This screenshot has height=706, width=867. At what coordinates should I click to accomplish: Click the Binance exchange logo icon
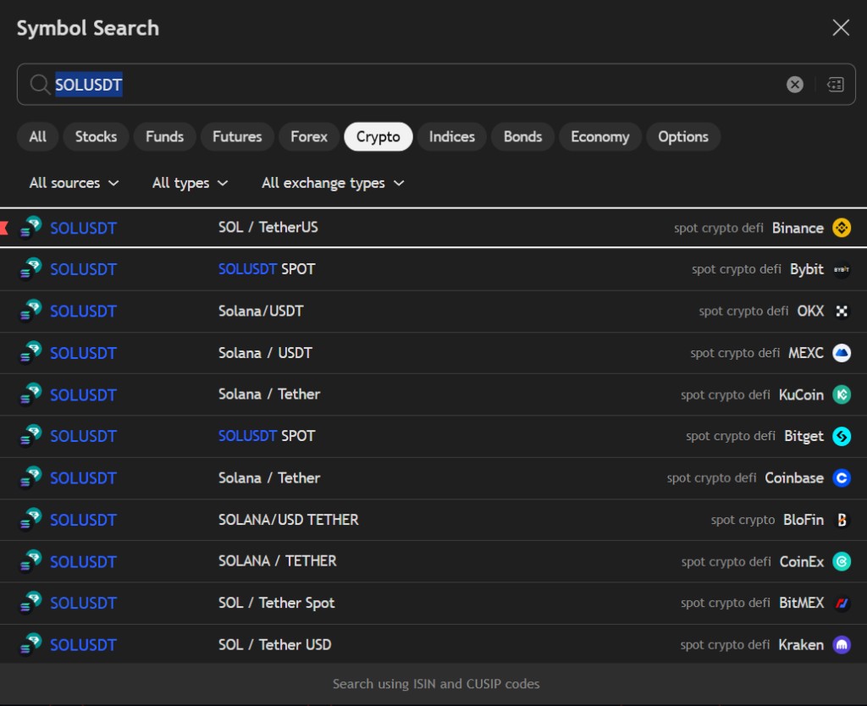842,228
